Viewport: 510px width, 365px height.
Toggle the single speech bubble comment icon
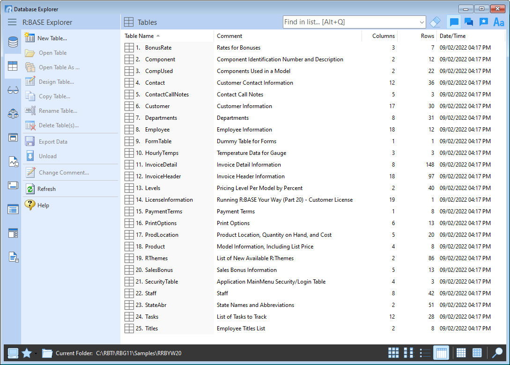(454, 22)
